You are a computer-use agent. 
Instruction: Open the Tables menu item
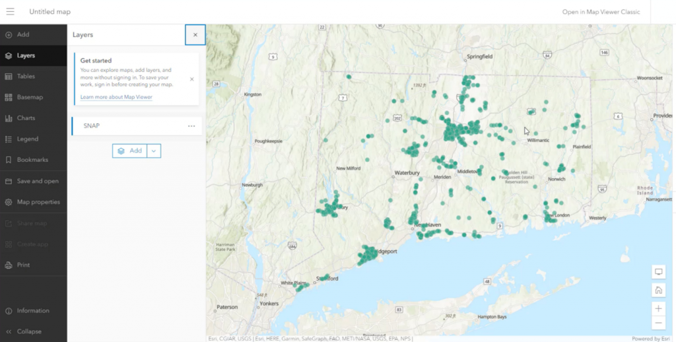33,77
